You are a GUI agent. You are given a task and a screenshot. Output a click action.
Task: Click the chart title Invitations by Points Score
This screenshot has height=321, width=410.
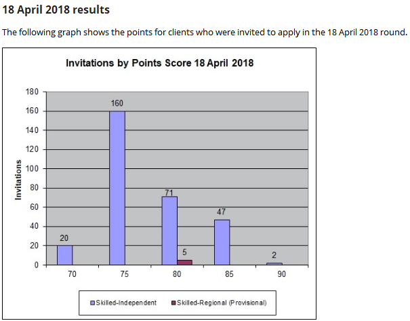(159, 63)
